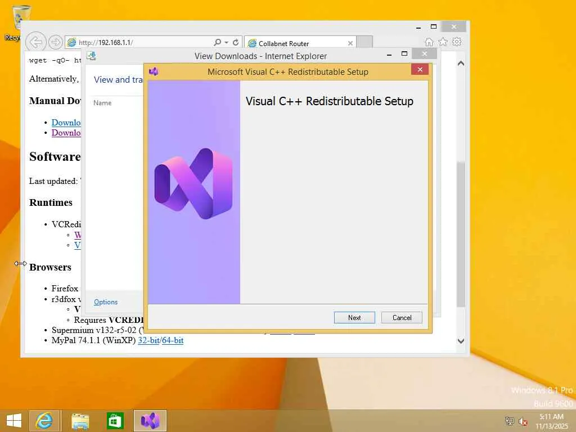This screenshot has width=576, height=432.
Task: Open the first Download link under Manual Download
Action: click(66, 122)
